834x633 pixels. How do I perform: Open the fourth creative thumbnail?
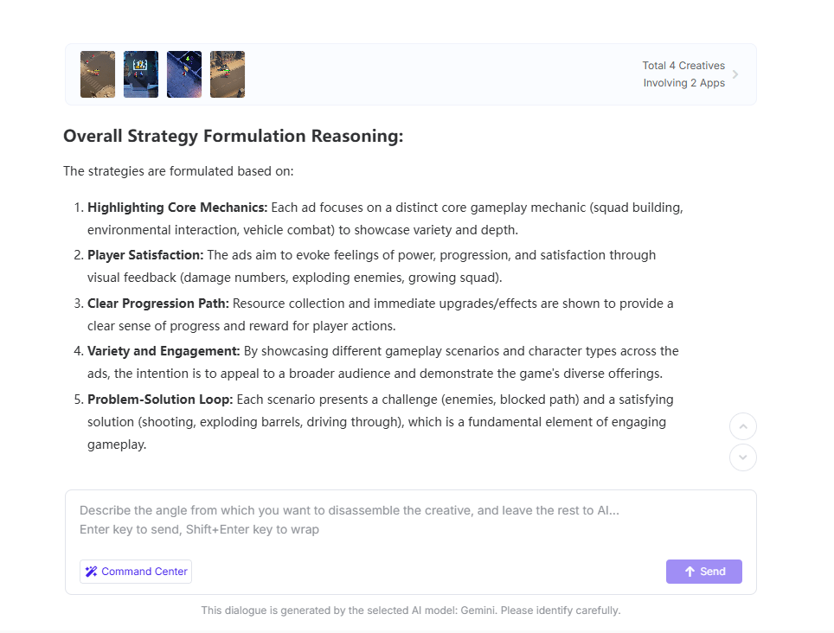point(228,74)
